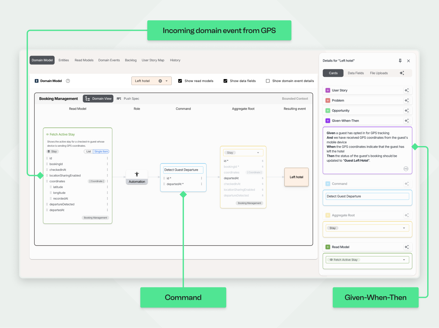Generate Read Model with AI sparkle

tap(407, 247)
